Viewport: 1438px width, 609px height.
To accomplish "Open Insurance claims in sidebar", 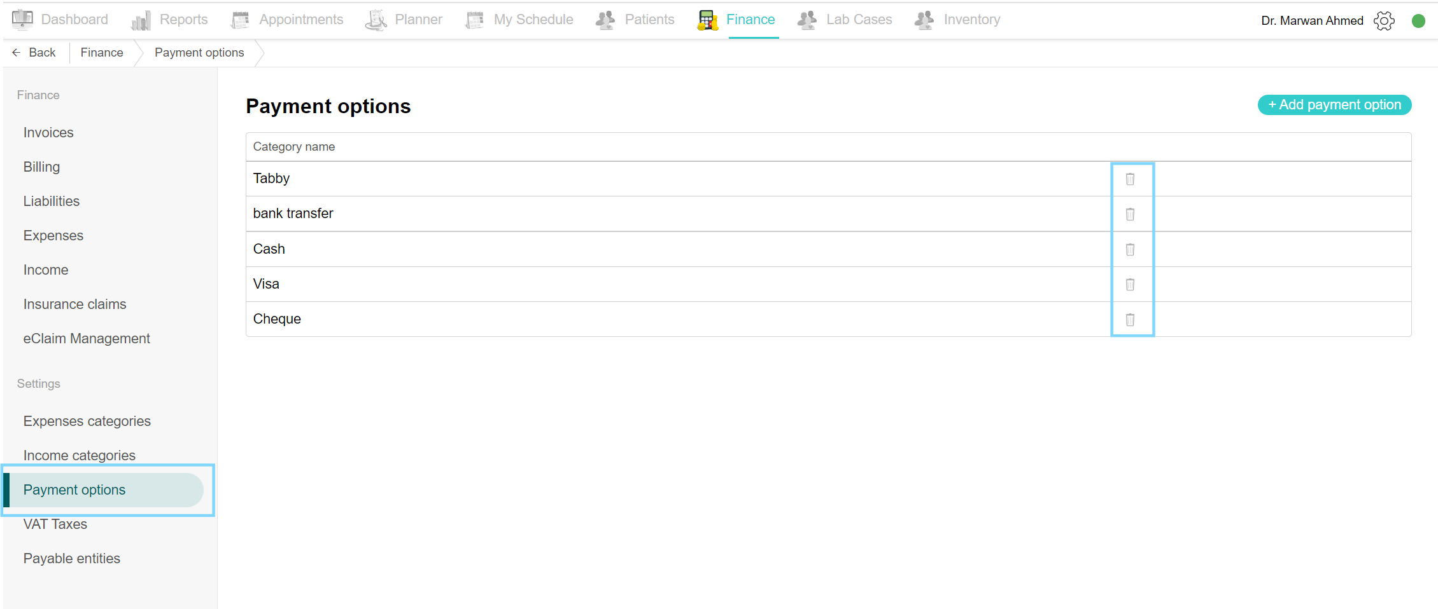I will 75,304.
